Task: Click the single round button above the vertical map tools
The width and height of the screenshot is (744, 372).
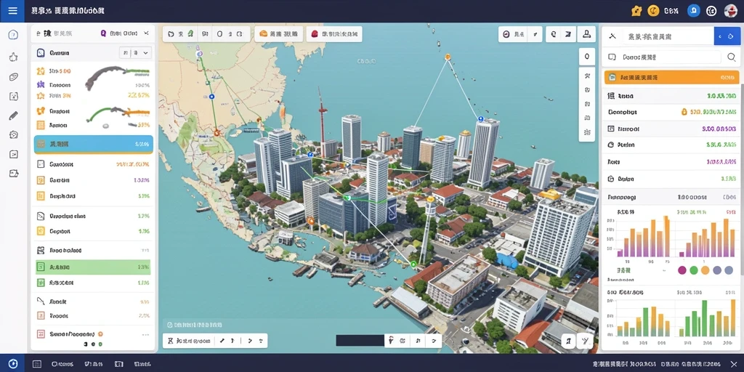Action: click(587, 57)
